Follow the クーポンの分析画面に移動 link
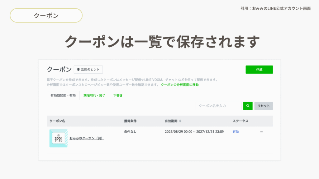Screen dimensions: 319x179 pos(180,85)
